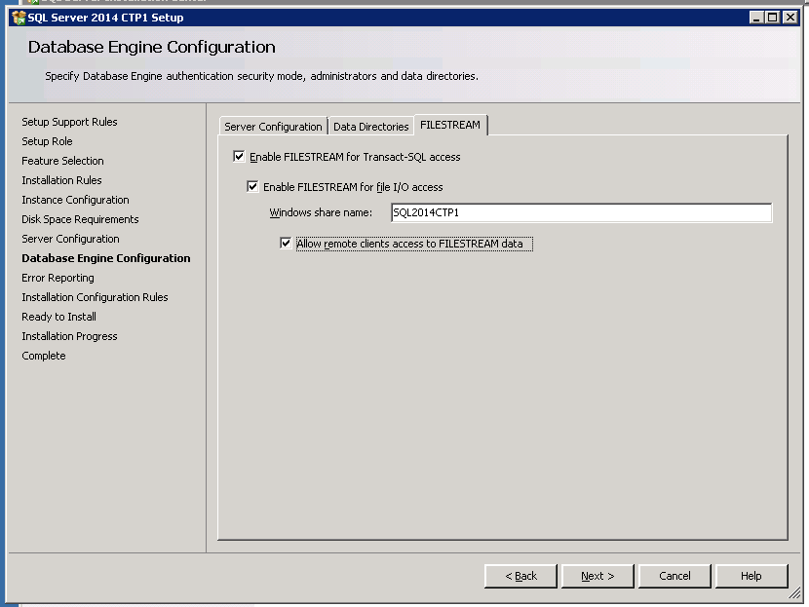Viewport: 809px width, 607px height.
Task: Open the Data Directories tab
Action: coord(370,127)
